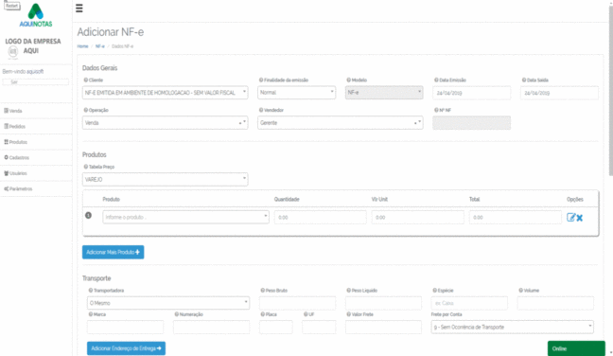Open the Modelo dropdown

coord(384,93)
